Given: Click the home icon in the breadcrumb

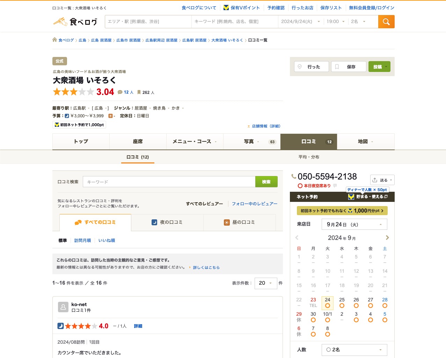Looking at the screenshot, I should click(x=53, y=39).
